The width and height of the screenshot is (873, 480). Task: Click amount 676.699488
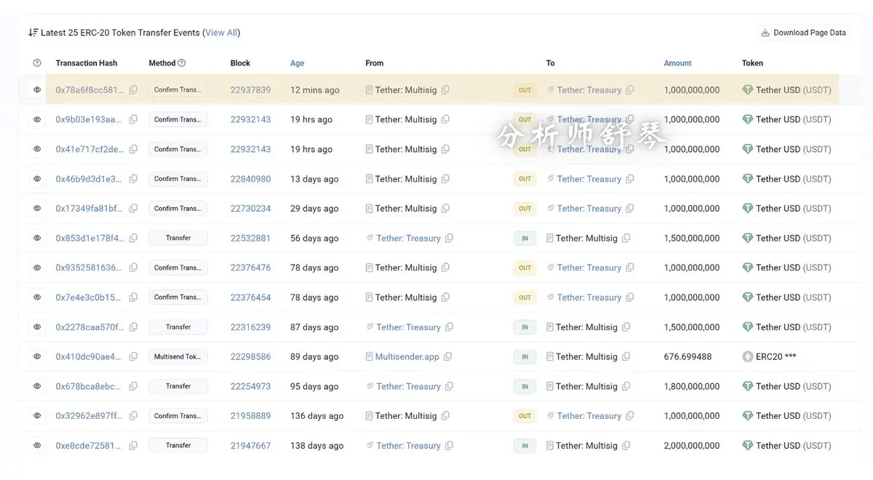pyautogui.click(x=687, y=356)
